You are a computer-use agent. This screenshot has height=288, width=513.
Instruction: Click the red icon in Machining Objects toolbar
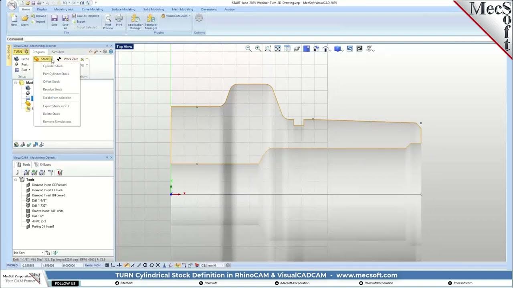coord(59,173)
